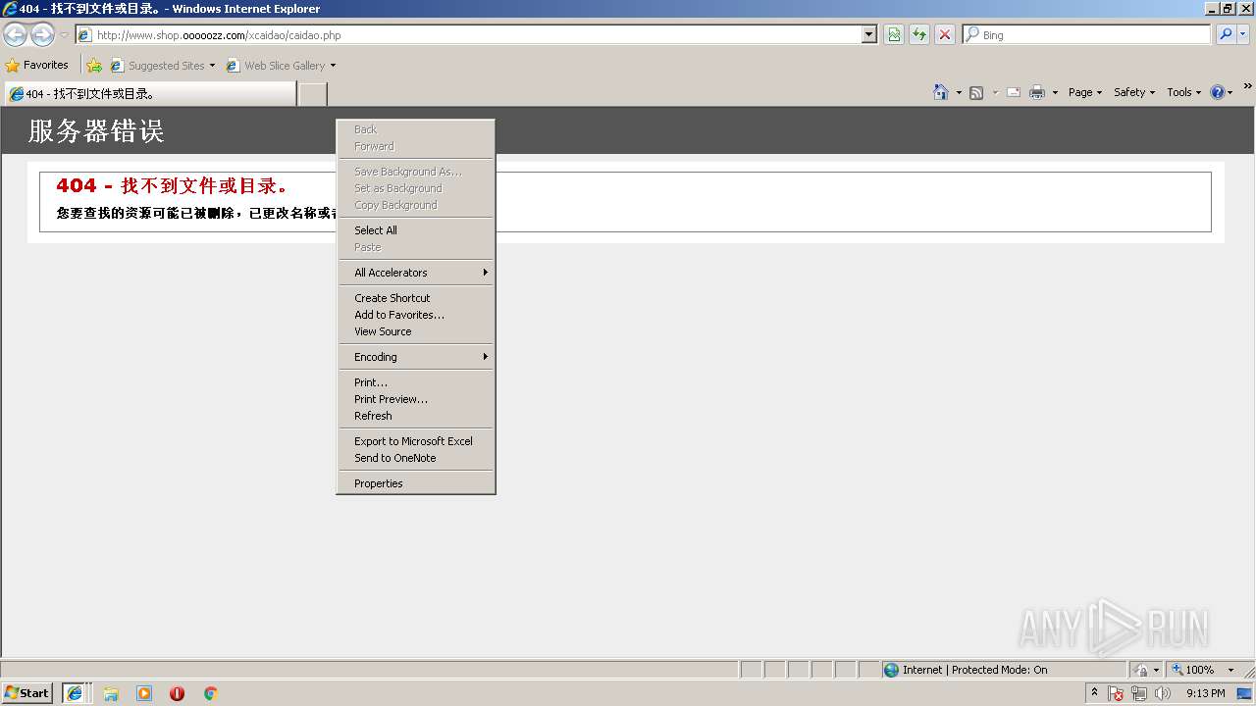1256x706 pixels.
Task: Choose Export to Microsoft Excel
Action: click(x=415, y=441)
